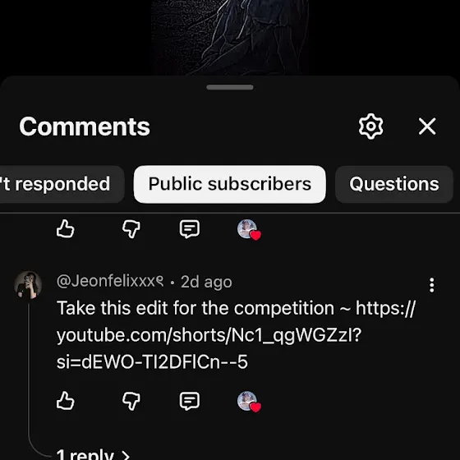Open comment settings gear icon
Viewport: 460px width, 460px height.
coord(370,126)
